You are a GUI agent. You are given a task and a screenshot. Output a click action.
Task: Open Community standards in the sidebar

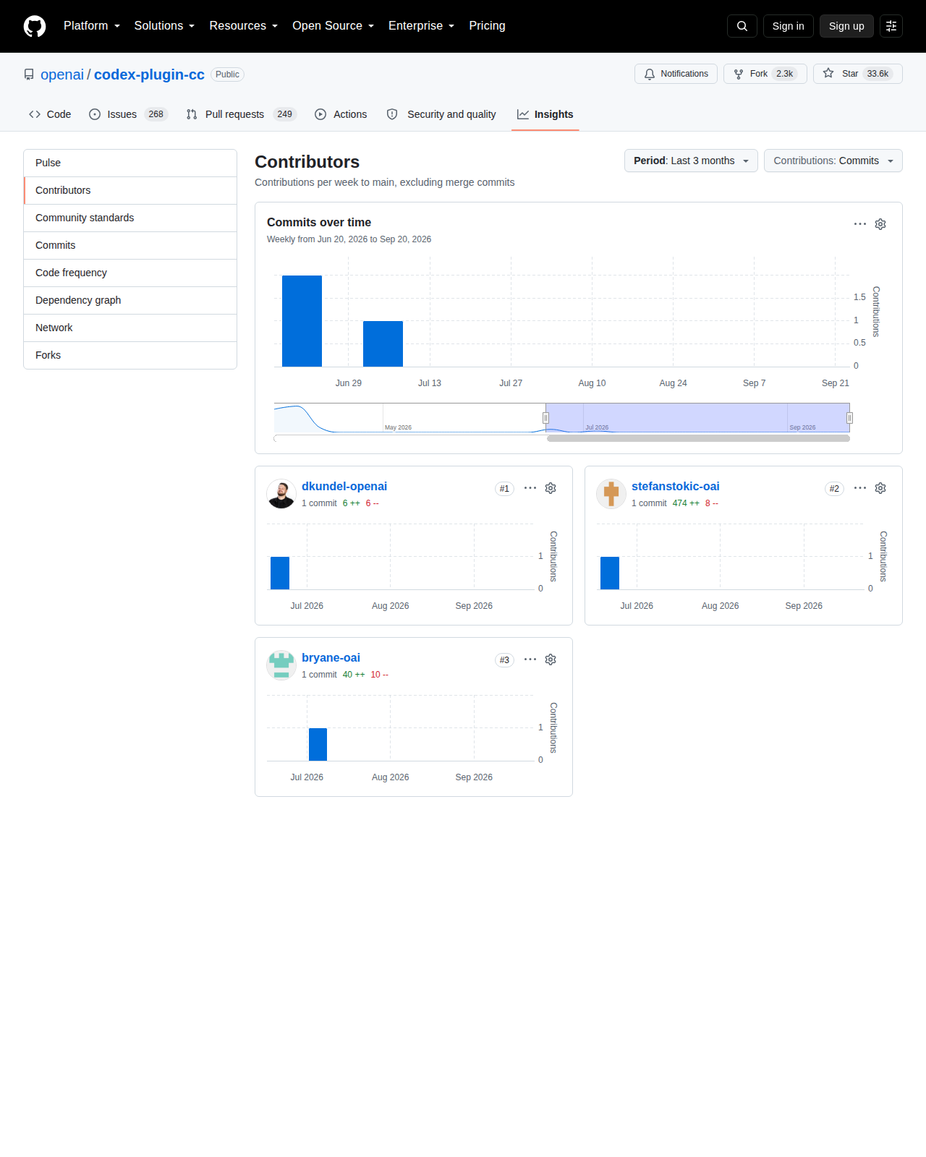coord(130,218)
